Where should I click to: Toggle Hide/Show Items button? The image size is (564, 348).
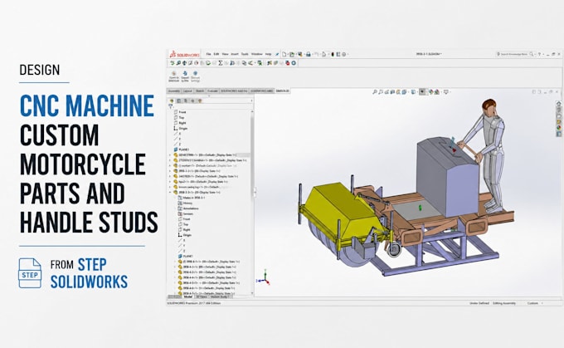point(423,92)
